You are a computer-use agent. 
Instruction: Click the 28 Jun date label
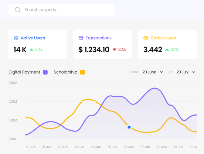point(162,147)
